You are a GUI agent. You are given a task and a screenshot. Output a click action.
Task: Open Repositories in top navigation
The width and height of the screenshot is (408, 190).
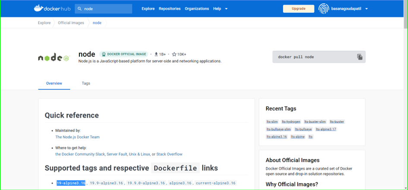[x=170, y=9]
